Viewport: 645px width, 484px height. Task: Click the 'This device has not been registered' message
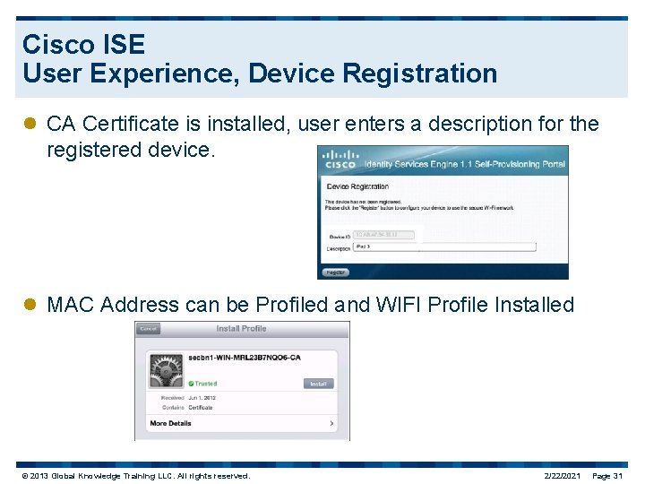363,202
